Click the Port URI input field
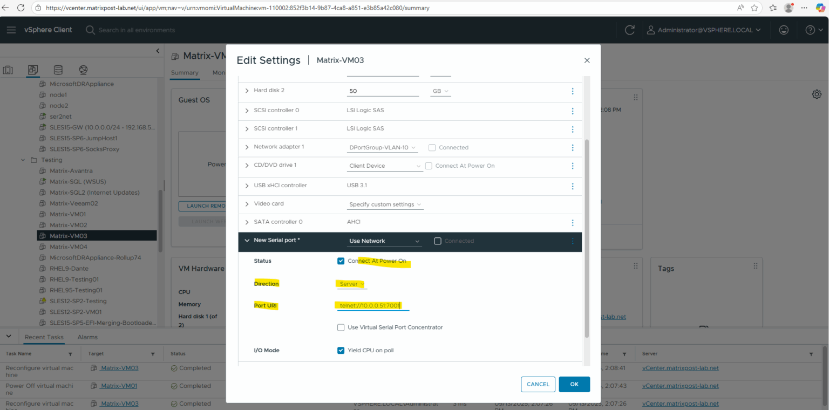829x410 pixels. (373, 306)
